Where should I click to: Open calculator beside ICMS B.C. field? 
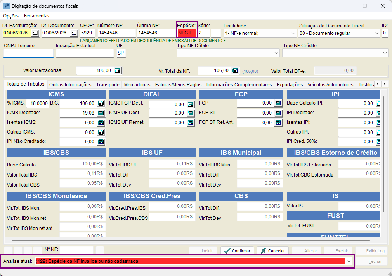101,103
